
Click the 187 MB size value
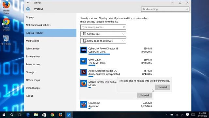148,71
